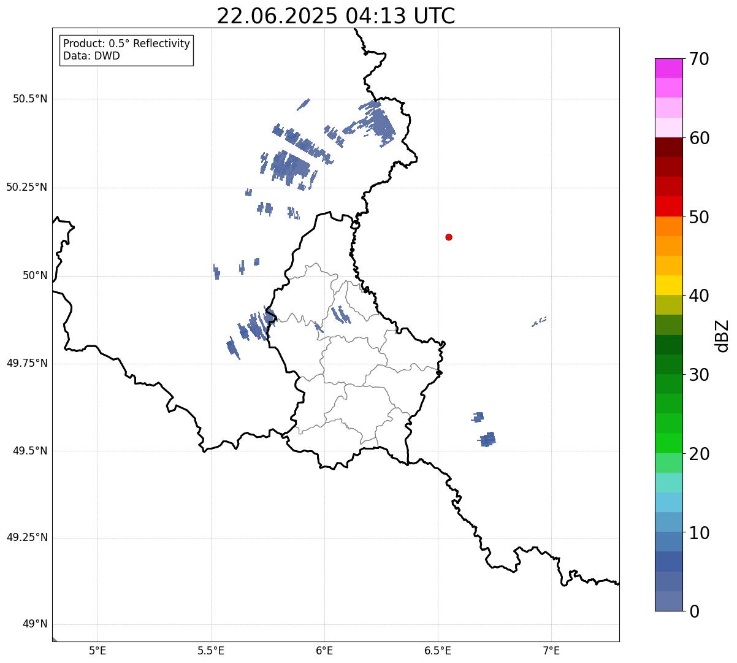Image resolution: width=737 pixels, height=663 pixels.
Task: Click the latitude label "50°N"
Action: click(35, 275)
